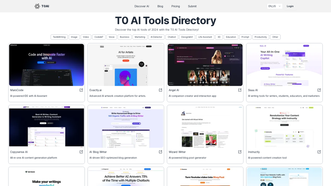This screenshot has height=186, width=331.
Task: Click 'AI-powered blog post generator' text
Action: pyautogui.click(x=188, y=158)
